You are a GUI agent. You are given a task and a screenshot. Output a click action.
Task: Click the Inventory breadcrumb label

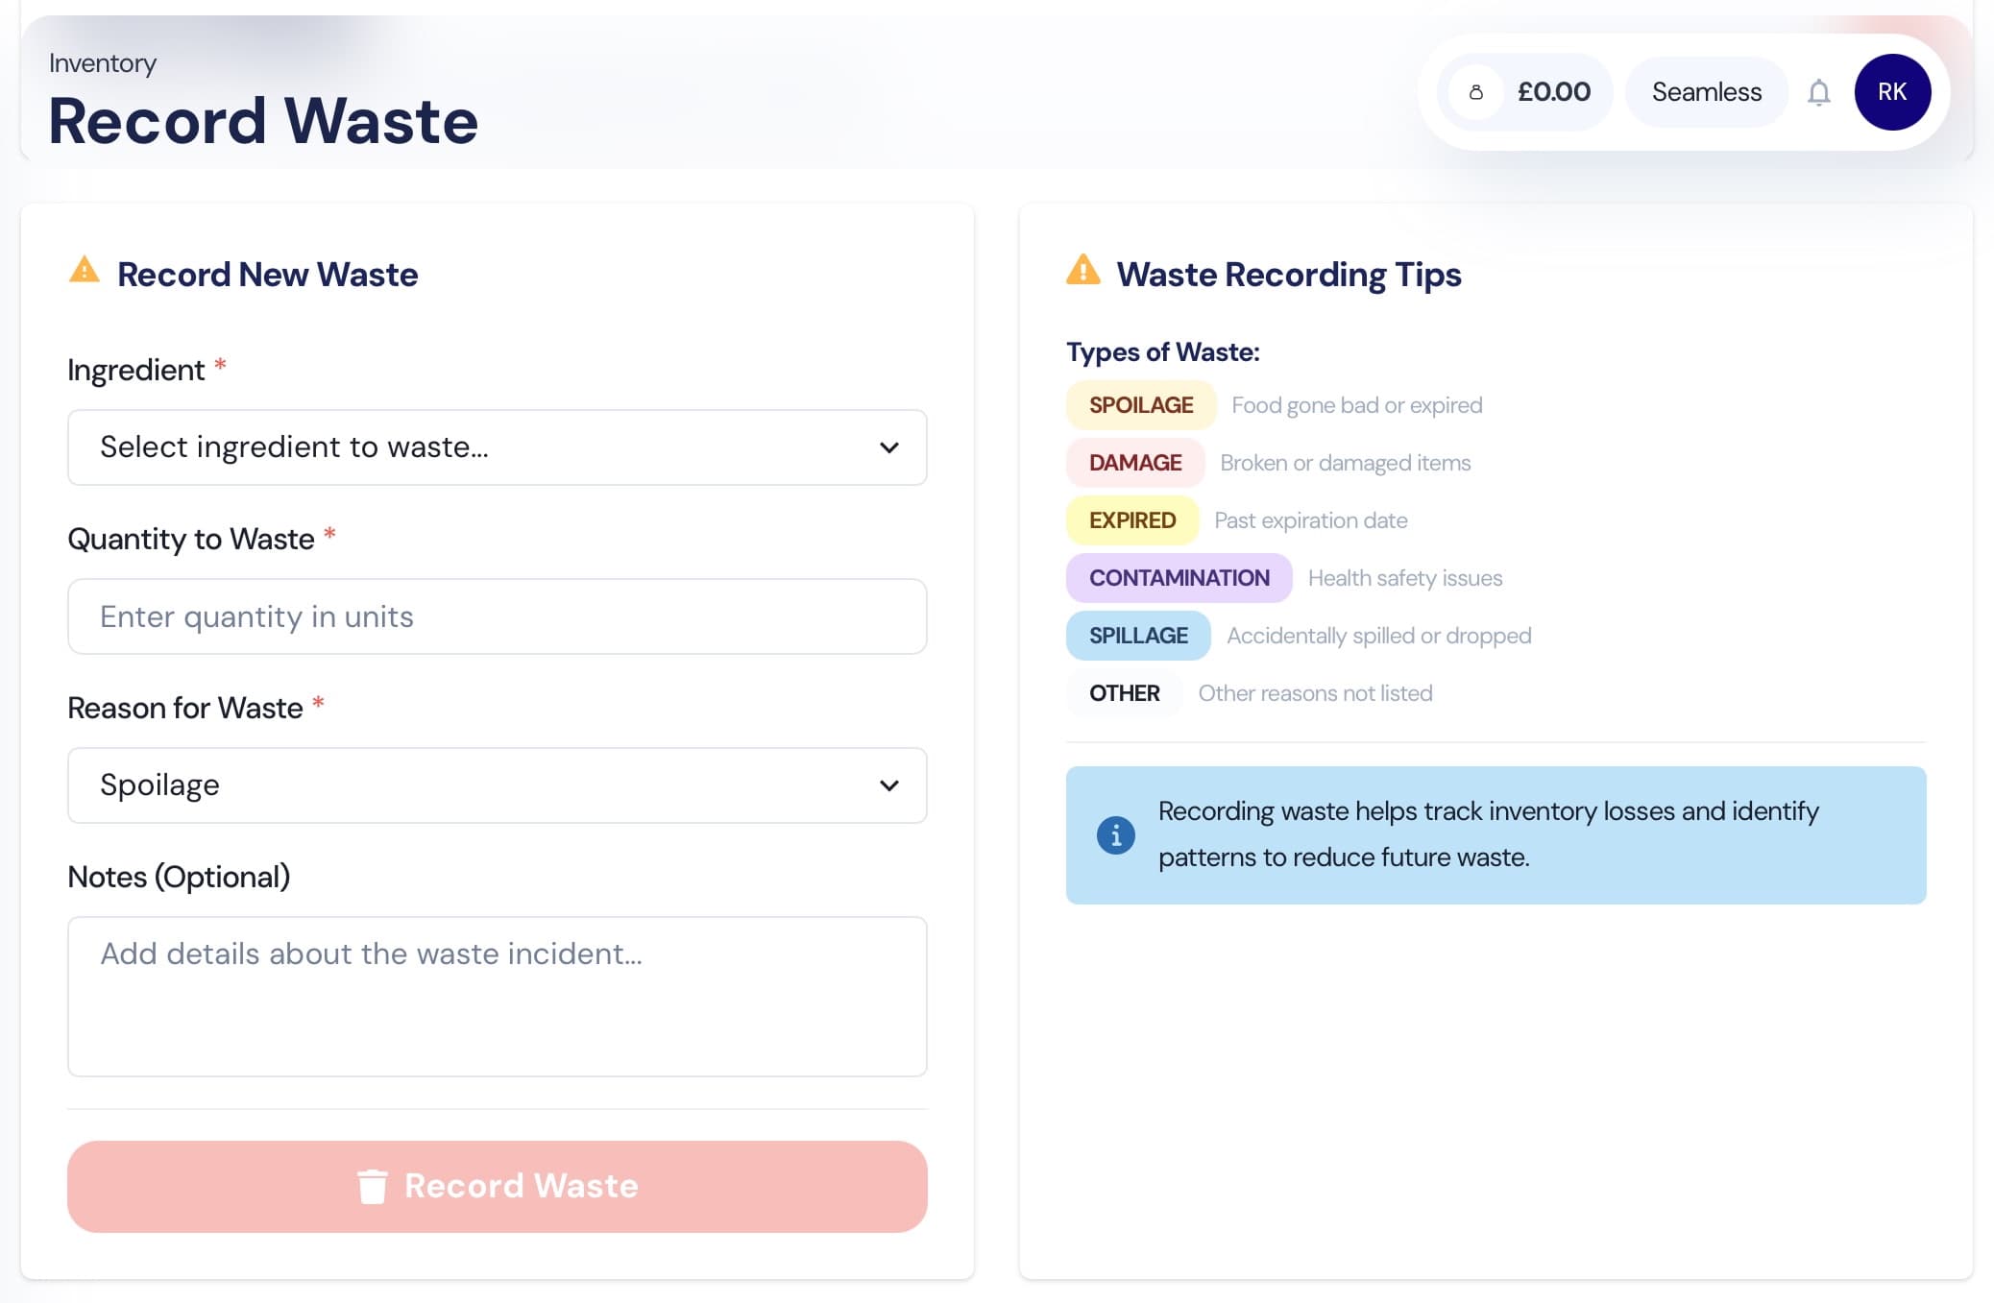[x=102, y=63]
